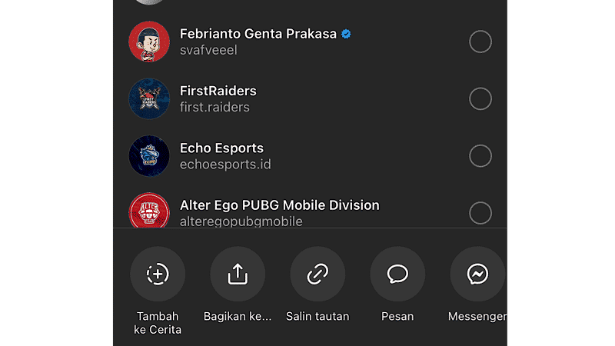
Task: Tap the alteregopubgmobile username
Action: click(x=241, y=221)
